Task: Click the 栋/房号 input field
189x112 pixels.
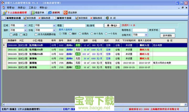Action: (99, 26)
